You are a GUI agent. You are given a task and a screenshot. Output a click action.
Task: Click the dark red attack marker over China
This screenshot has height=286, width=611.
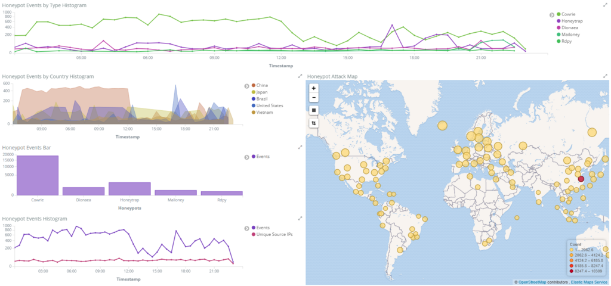(581, 179)
